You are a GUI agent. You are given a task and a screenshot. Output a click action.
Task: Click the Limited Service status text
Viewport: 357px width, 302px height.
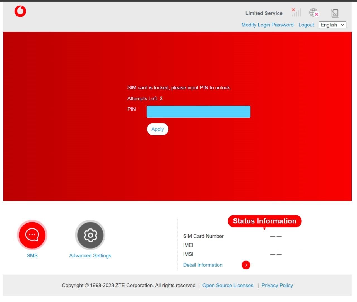(x=264, y=13)
